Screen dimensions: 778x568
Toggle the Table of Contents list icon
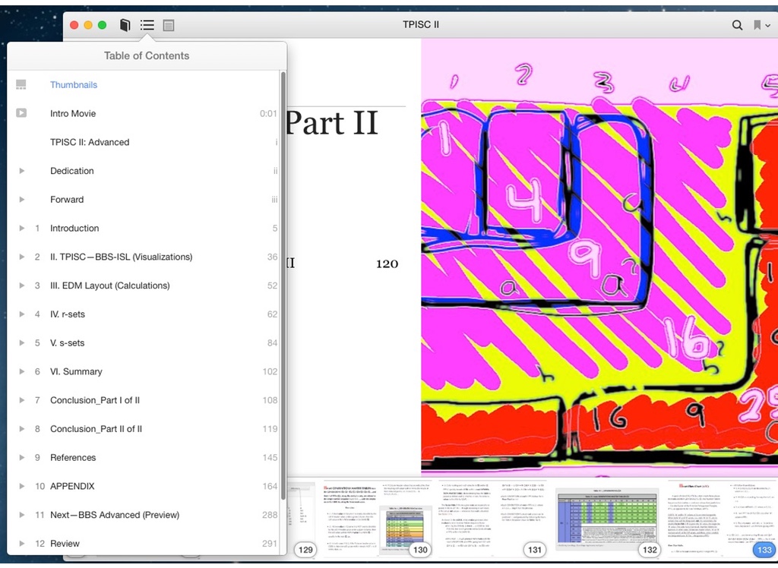point(147,25)
